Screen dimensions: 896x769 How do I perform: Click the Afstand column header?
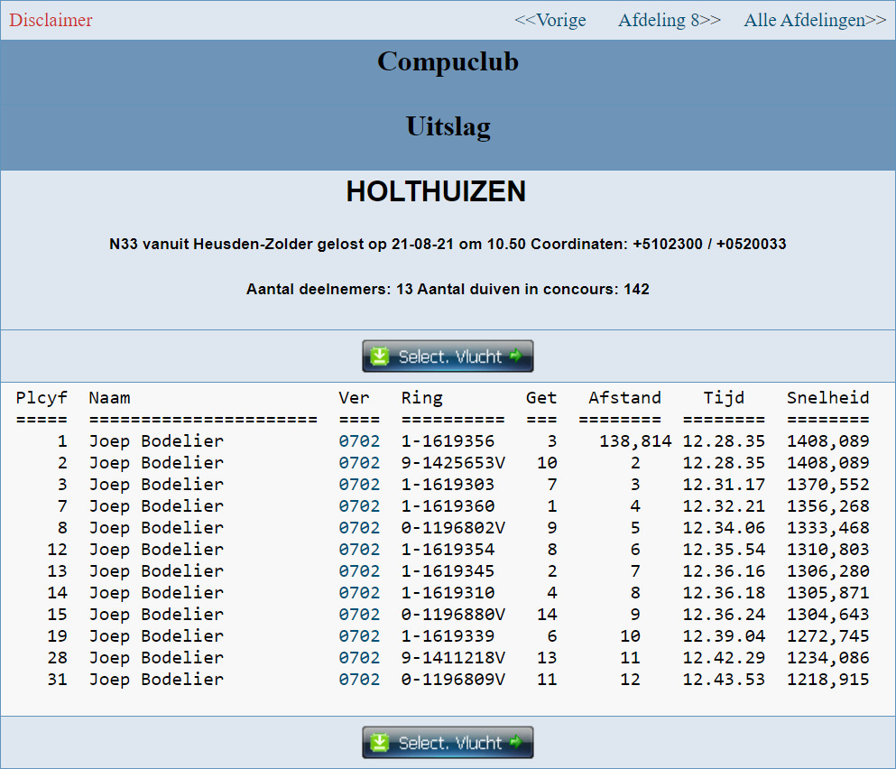click(625, 398)
